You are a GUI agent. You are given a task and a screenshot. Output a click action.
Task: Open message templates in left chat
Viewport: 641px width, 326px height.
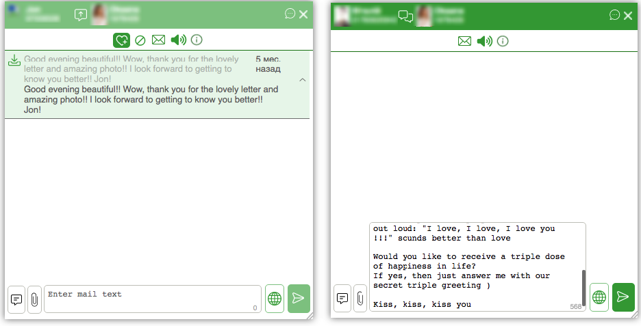[x=16, y=300]
